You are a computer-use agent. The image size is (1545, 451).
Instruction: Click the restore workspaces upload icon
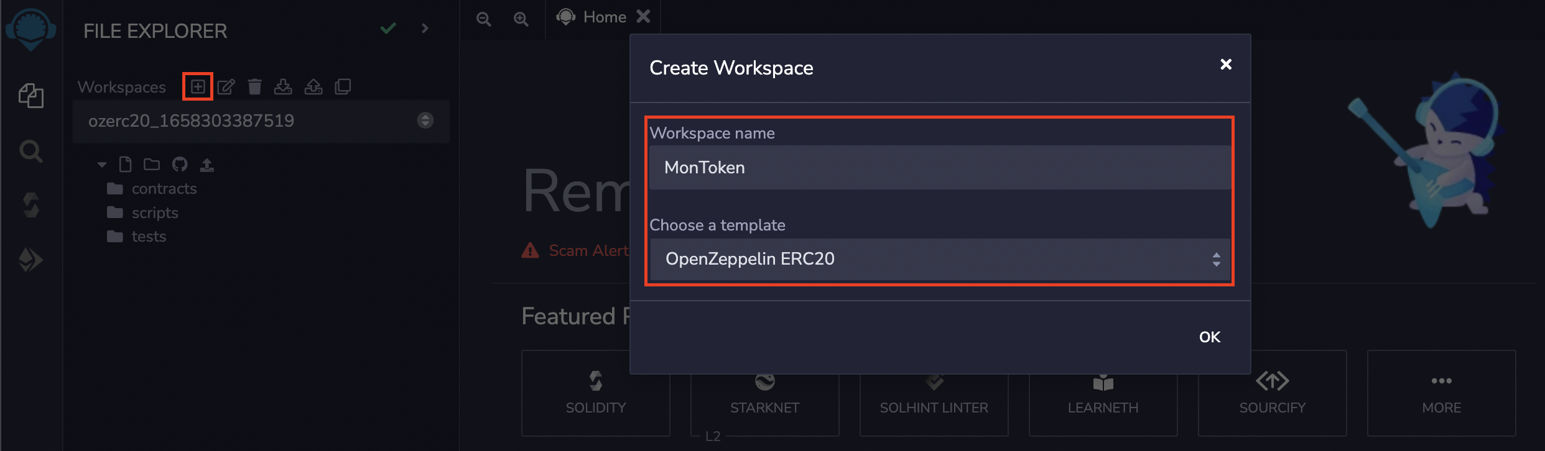(313, 86)
